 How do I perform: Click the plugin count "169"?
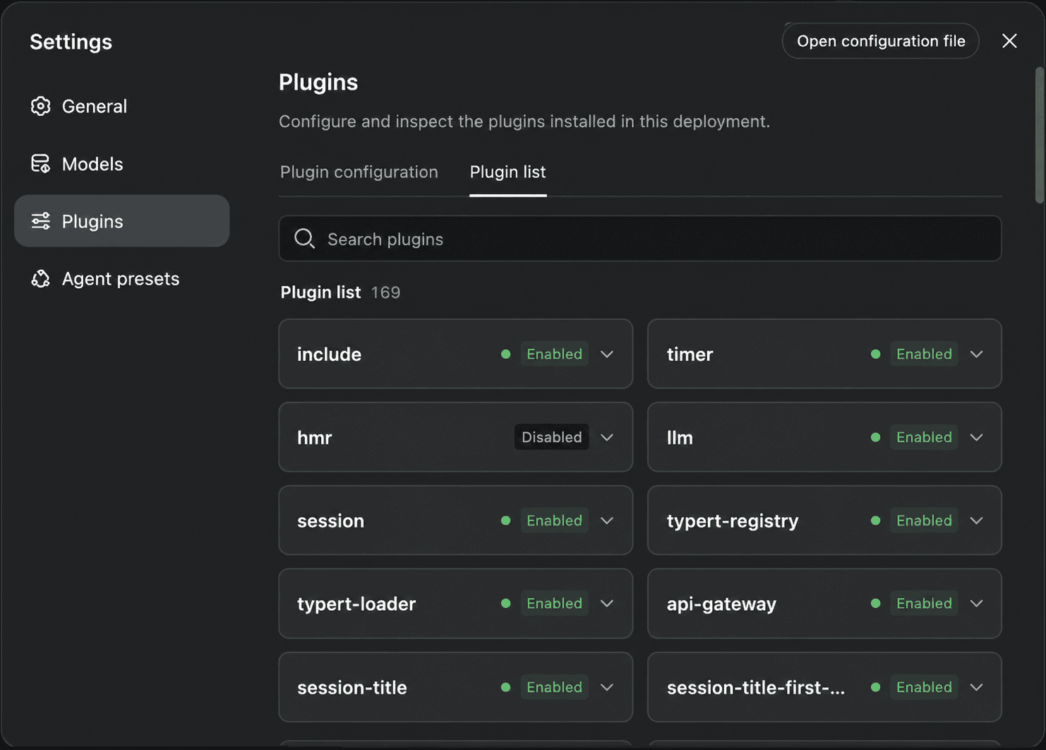pos(385,292)
